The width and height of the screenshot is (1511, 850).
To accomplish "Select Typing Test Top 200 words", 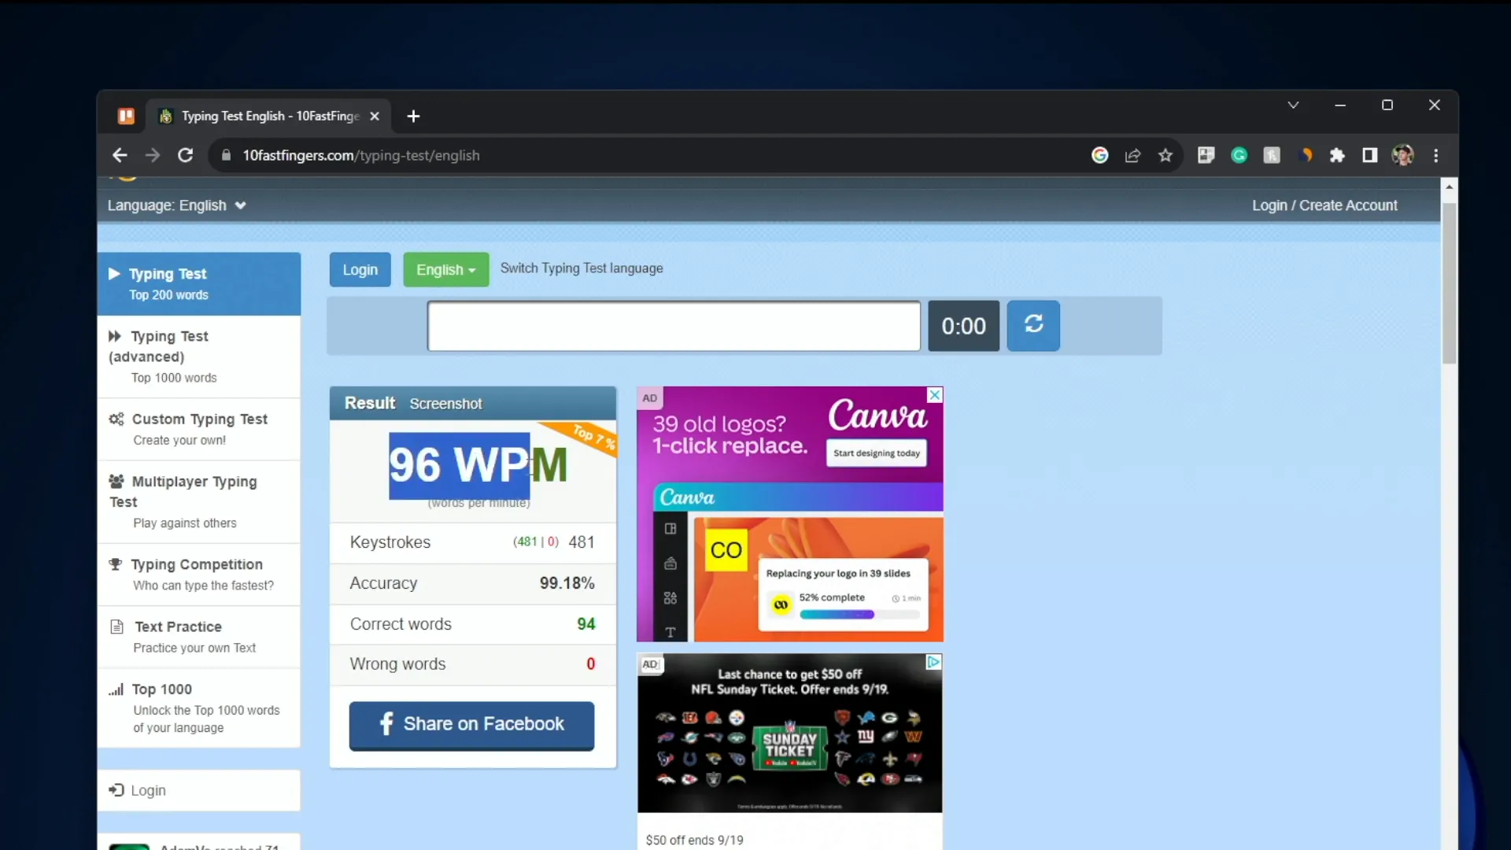I will click(199, 284).
